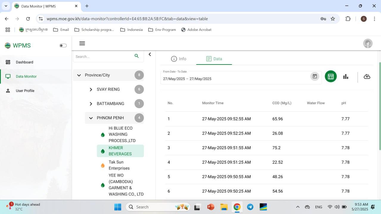Select YEE WO (CAMBODIA) GARMENT station
The width and height of the screenshot is (381, 214).
tap(120, 185)
